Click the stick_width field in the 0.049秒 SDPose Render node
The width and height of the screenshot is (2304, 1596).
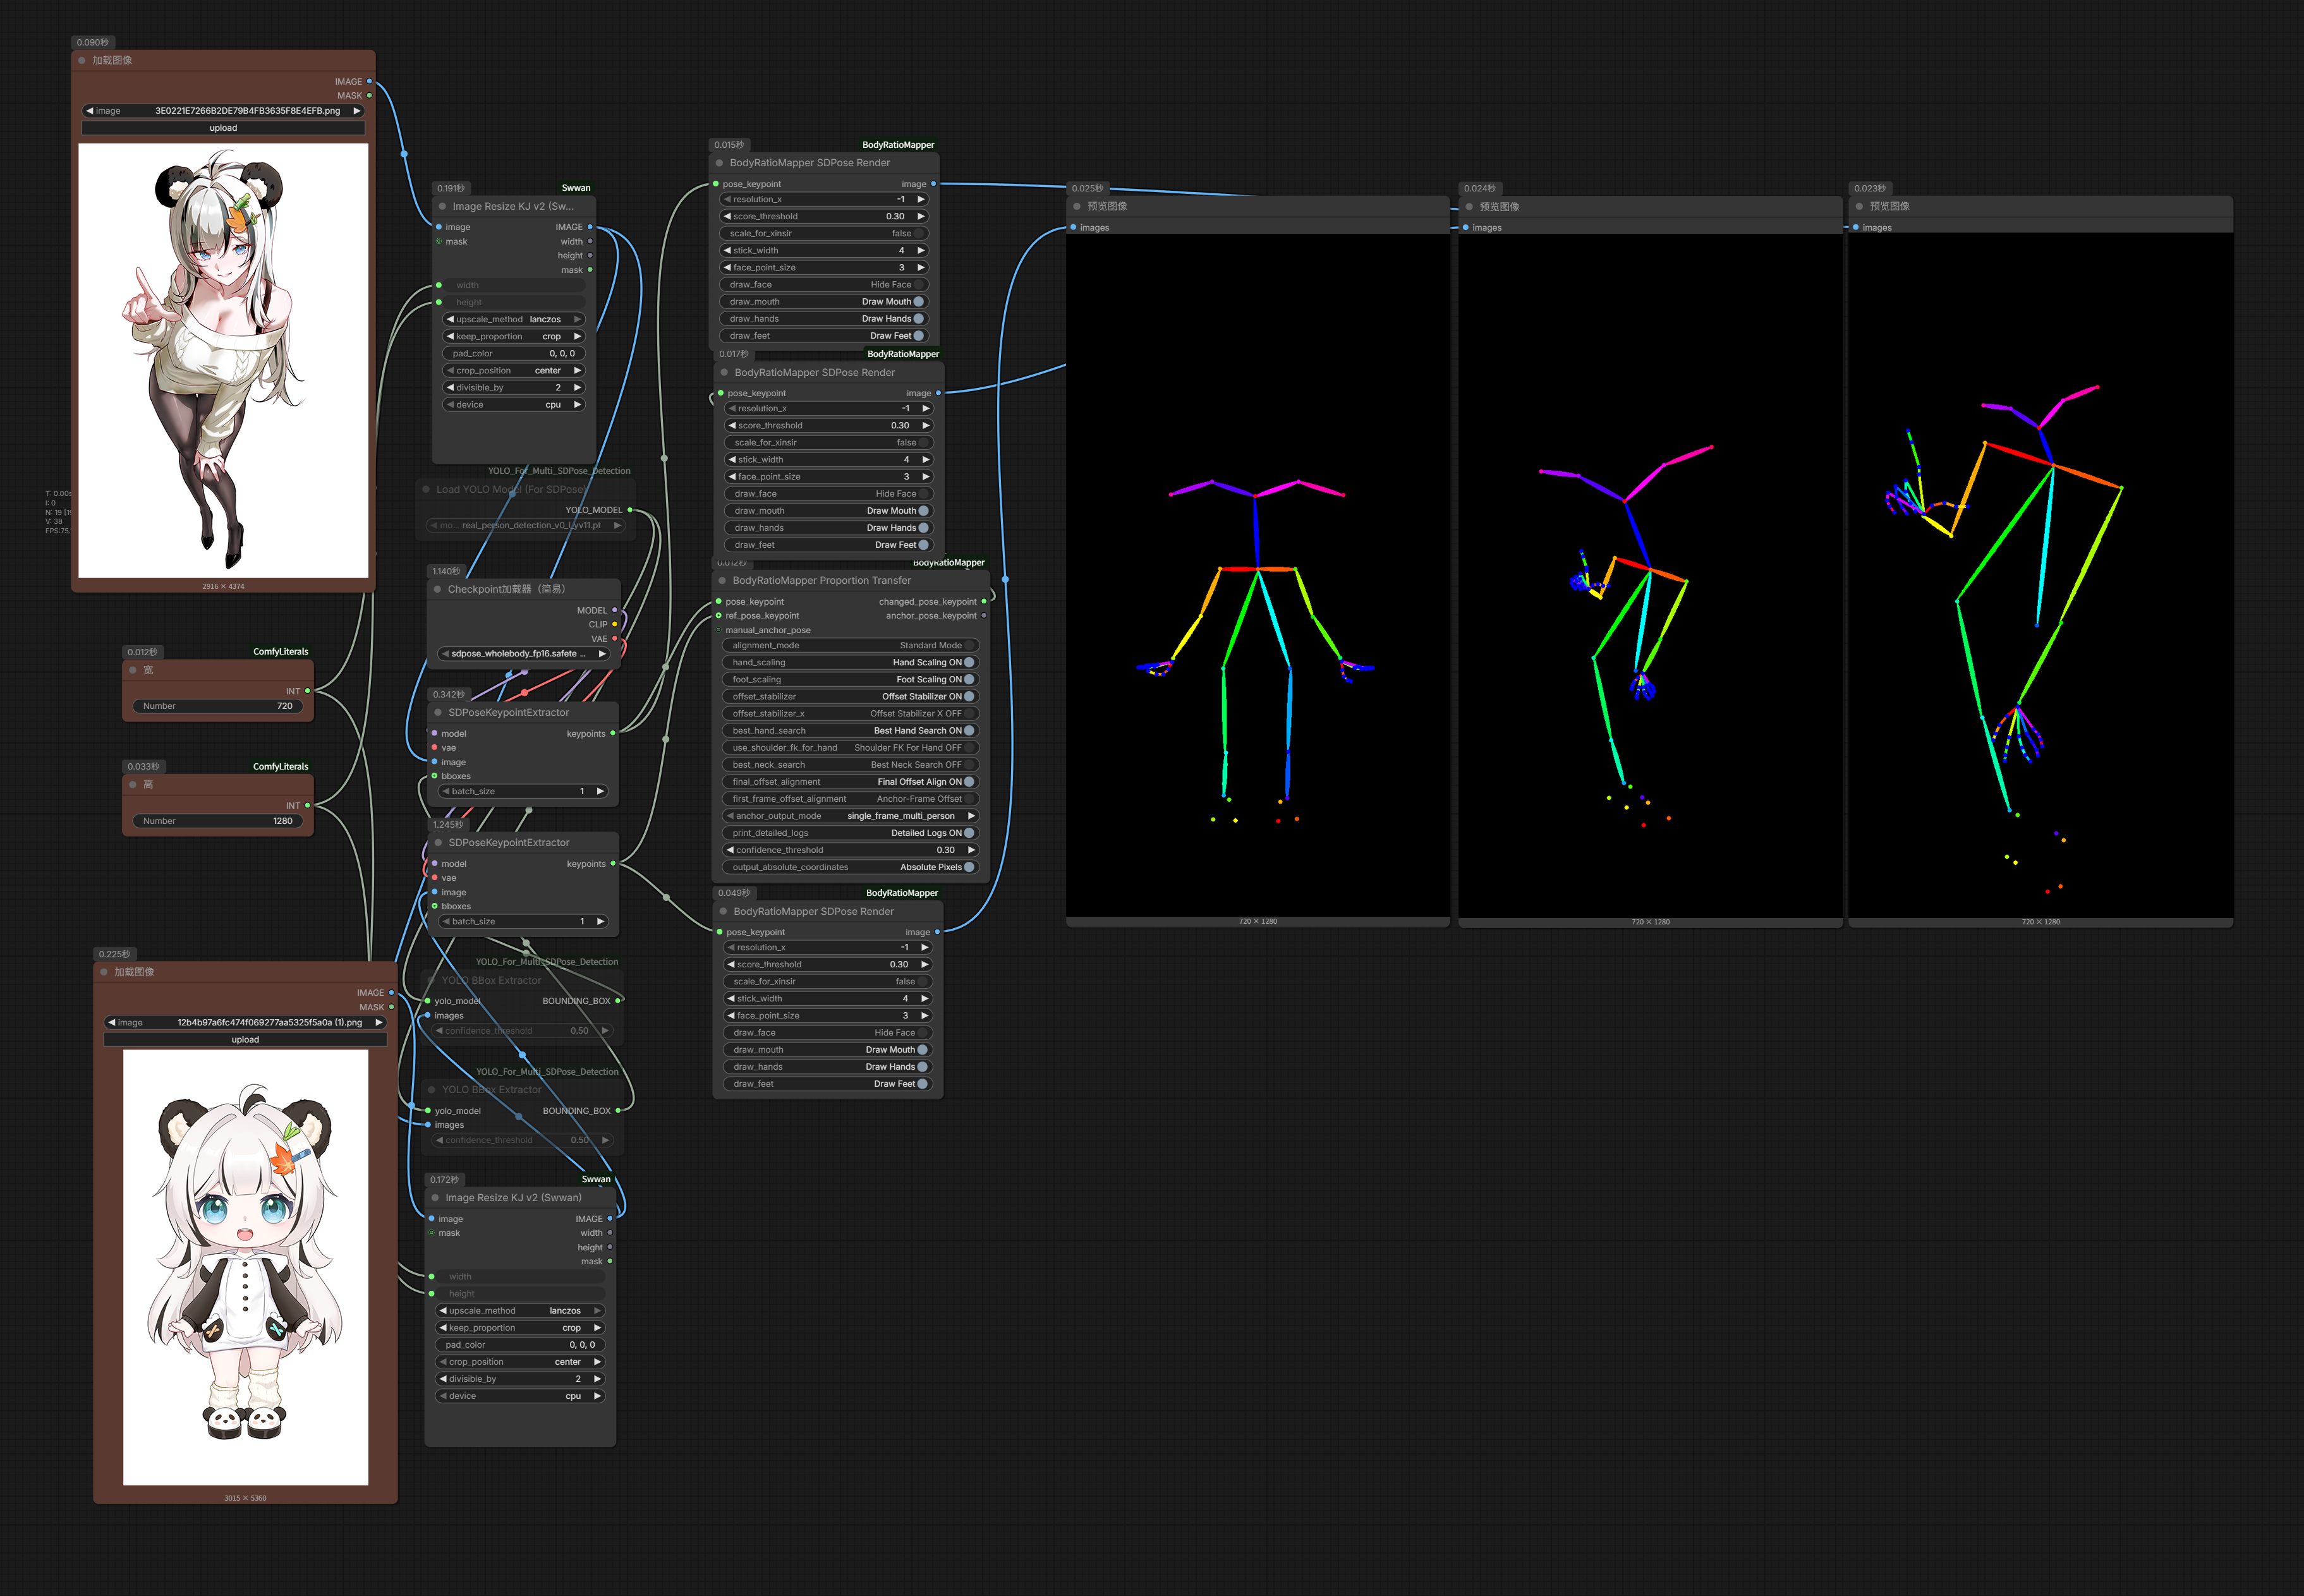pos(827,999)
